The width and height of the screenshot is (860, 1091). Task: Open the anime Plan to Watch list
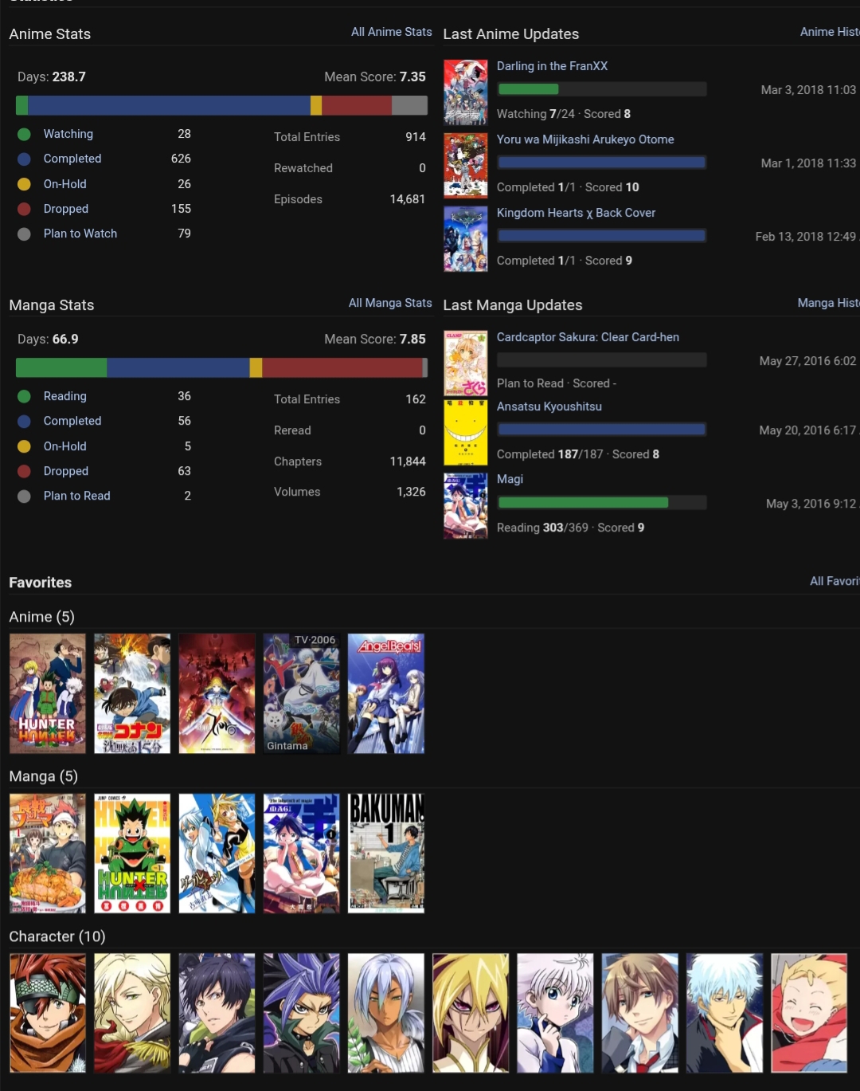(x=80, y=234)
